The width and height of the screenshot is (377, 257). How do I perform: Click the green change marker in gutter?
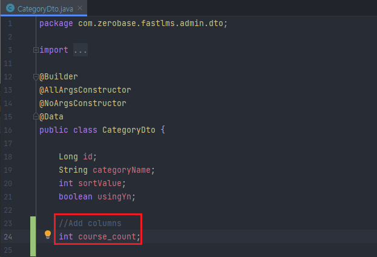tap(33, 236)
